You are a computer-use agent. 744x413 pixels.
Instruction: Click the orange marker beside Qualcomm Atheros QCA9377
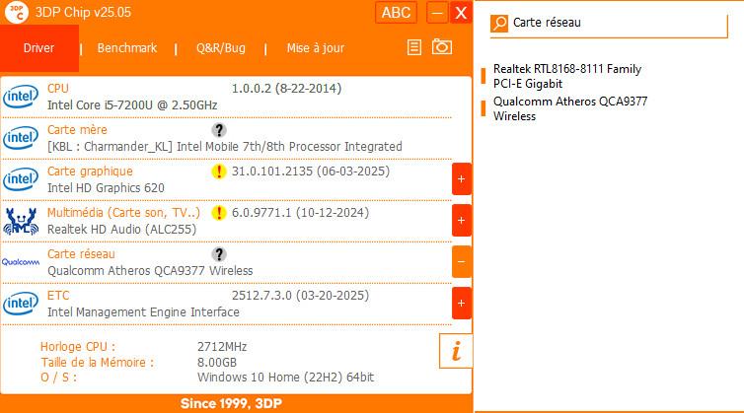click(484, 108)
